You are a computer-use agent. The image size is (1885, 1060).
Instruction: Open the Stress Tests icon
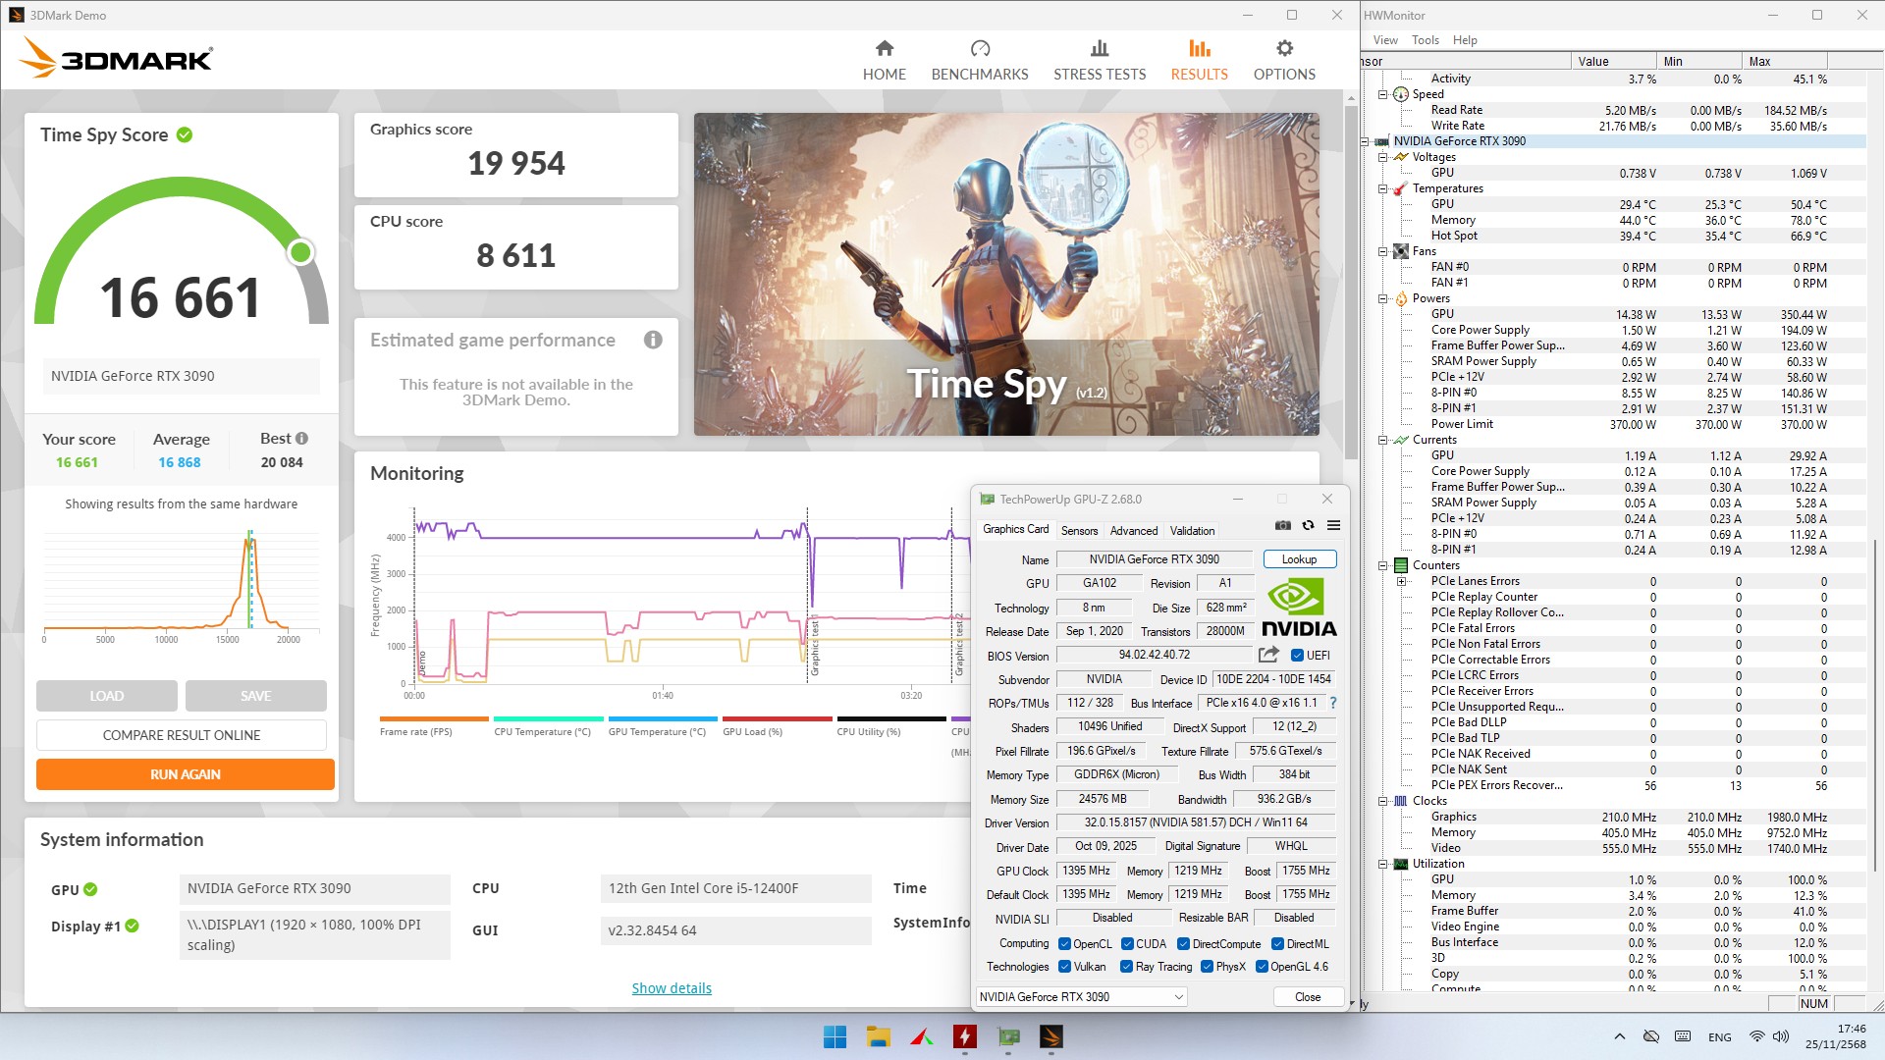[1100, 49]
